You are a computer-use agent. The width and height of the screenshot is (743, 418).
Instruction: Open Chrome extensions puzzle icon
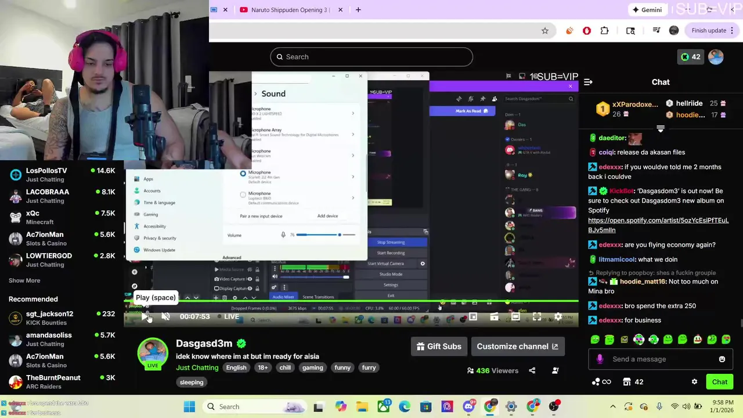(604, 30)
